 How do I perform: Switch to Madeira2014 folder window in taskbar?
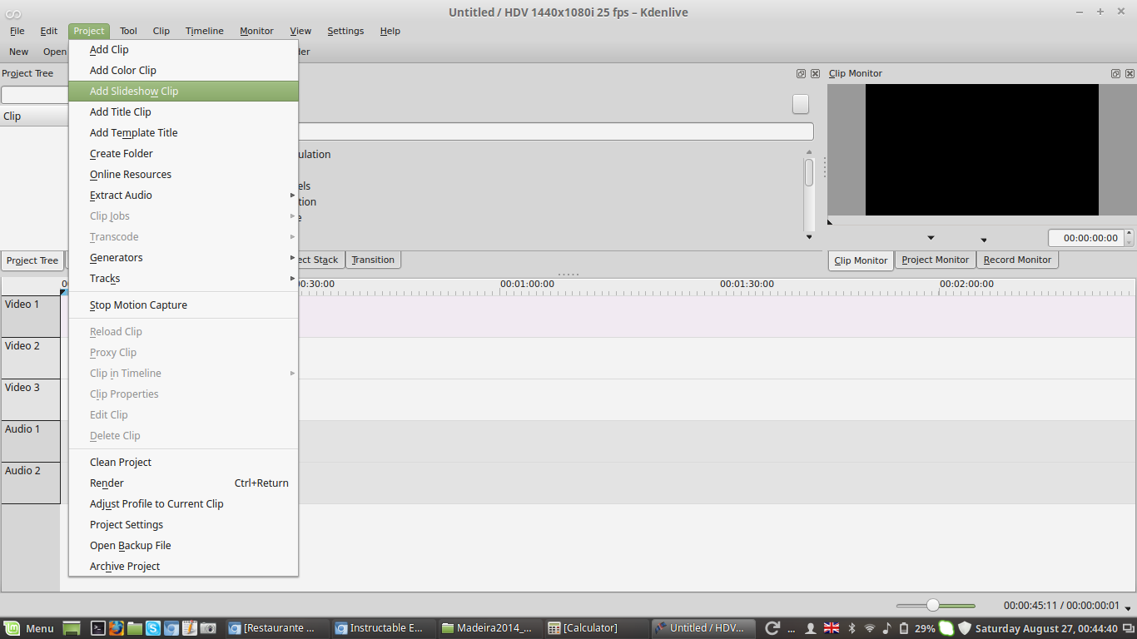(490, 628)
